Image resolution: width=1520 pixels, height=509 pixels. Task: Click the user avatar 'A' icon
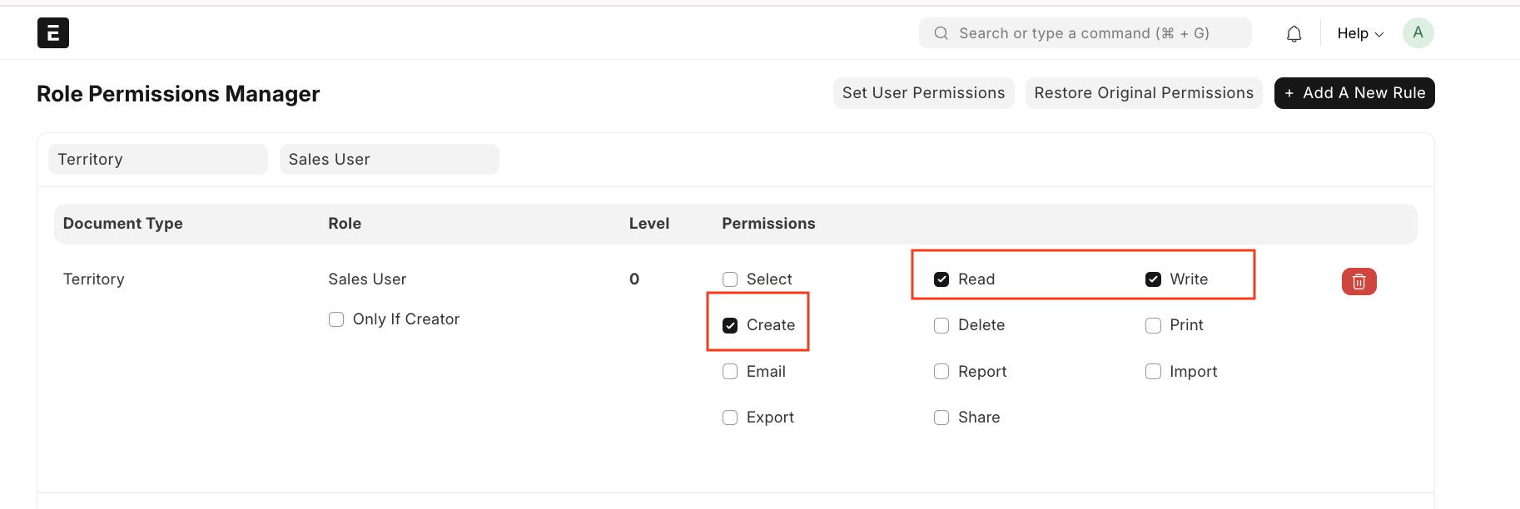pyautogui.click(x=1418, y=33)
